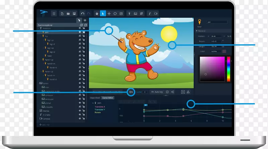
Task: Toggle visibility of Armature
Action: coord(80,28)
